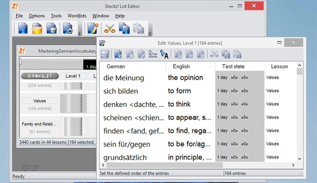Click the horizontal scrollbar thumb in entries list
317x183 pixels.
(165, 165)
